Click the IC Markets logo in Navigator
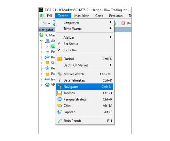This screenshot has height=141, width=170. click(42, 35)
